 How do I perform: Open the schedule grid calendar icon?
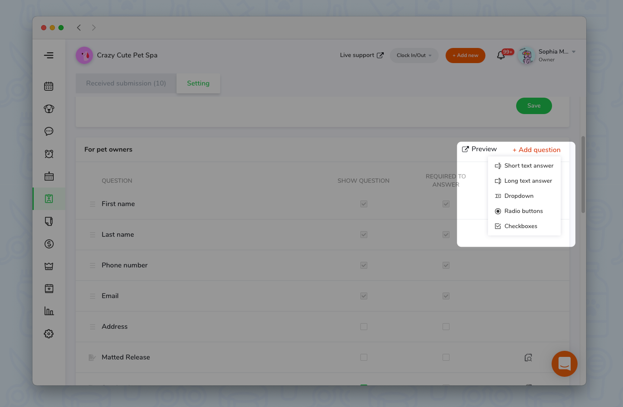(x=49, y=176)
